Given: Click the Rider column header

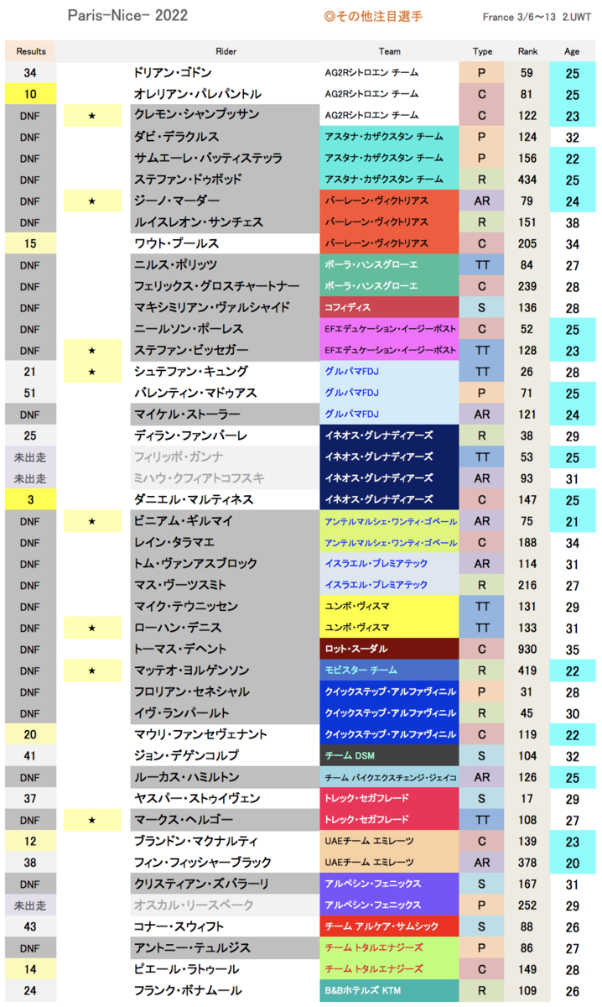Looking at the screenshot, I should pos(225,51).
